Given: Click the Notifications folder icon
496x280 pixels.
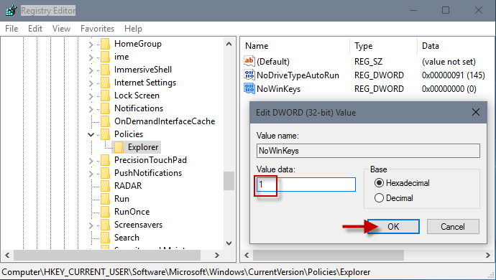Looking at the screenshot, I should pyautogui.click(x=105, y=108).
